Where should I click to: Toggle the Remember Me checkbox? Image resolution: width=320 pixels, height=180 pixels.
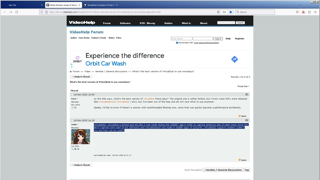click(177, 43)
